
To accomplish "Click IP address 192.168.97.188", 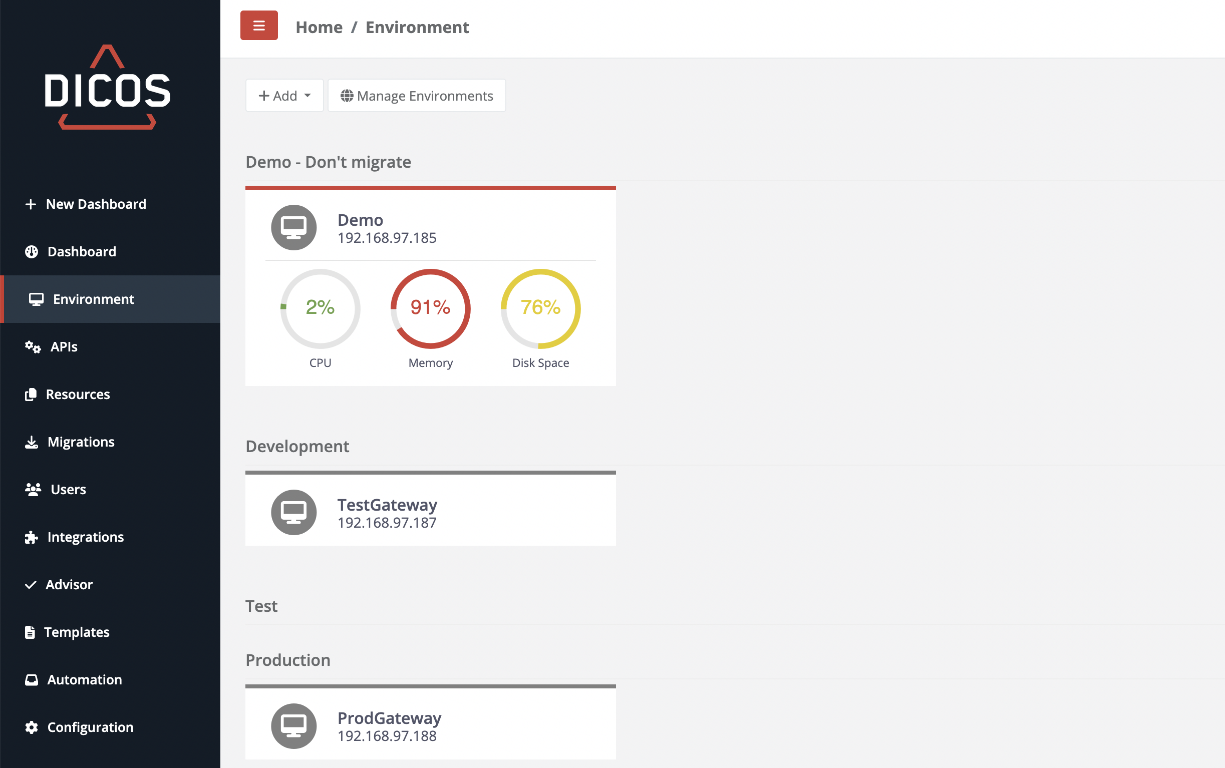I will [x=387, y=736].
